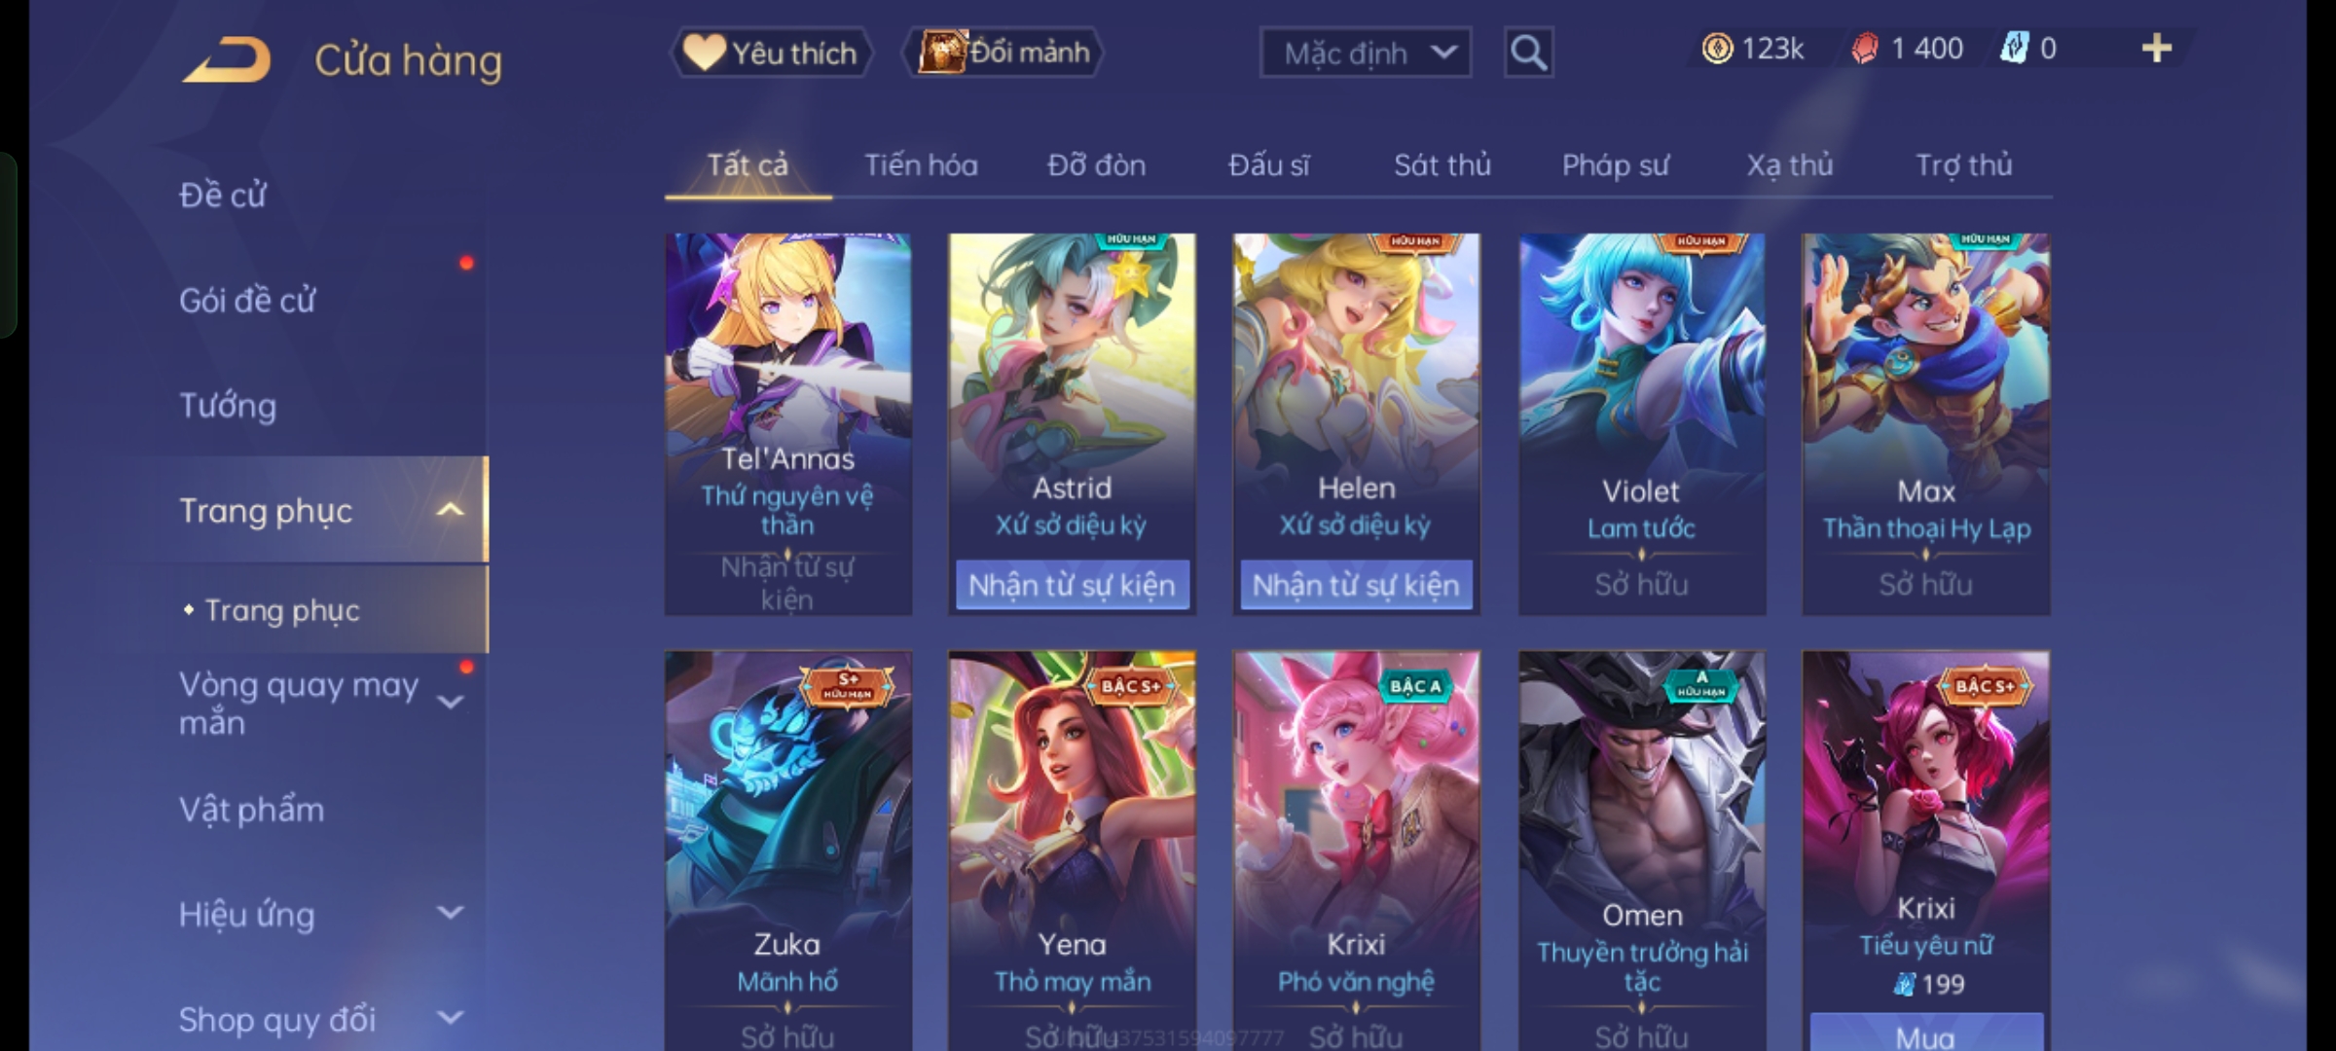Open the search magnifier icon

(1528, 53)
